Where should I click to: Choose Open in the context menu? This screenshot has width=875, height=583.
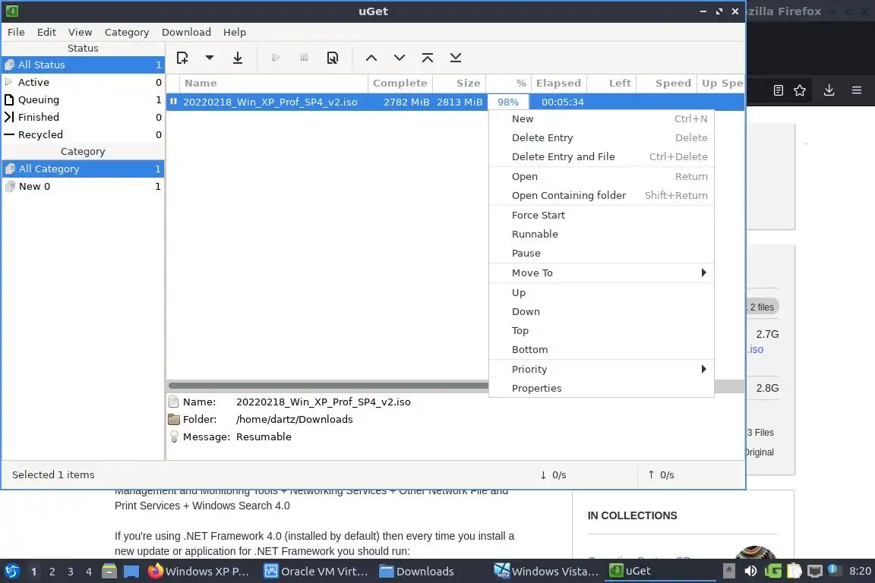tap(602, 176)
